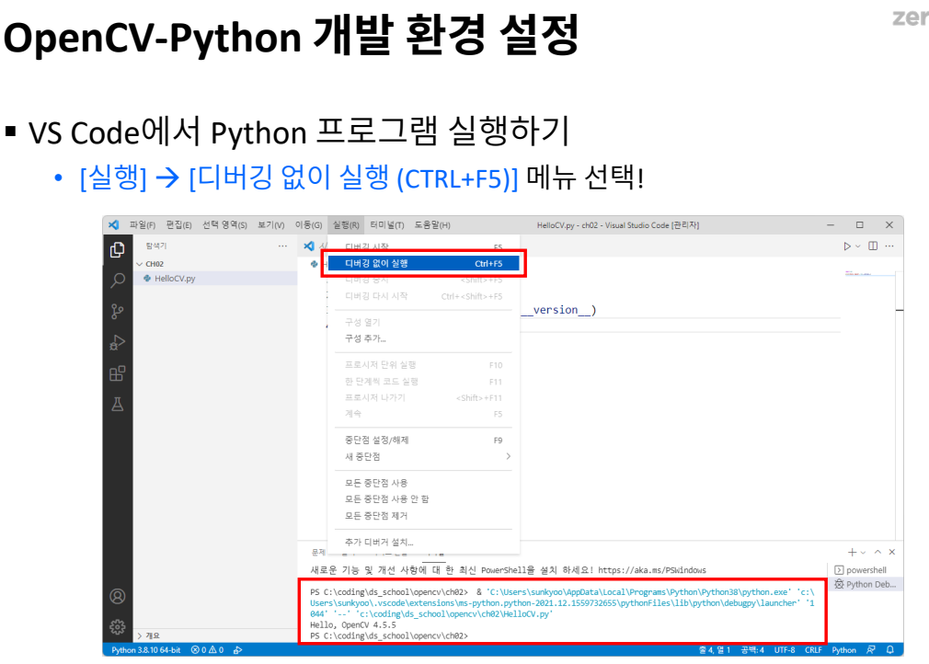Open the 보기(V) menu
The width and height of the screenshot is (929, 664).
(x=270, y=225)
